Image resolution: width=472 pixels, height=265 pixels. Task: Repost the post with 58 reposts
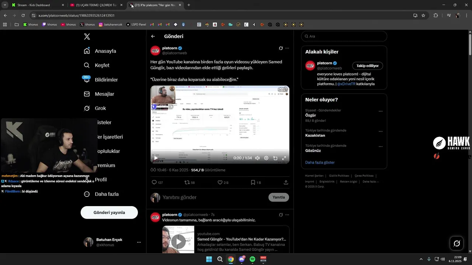(x=187, y=182)
